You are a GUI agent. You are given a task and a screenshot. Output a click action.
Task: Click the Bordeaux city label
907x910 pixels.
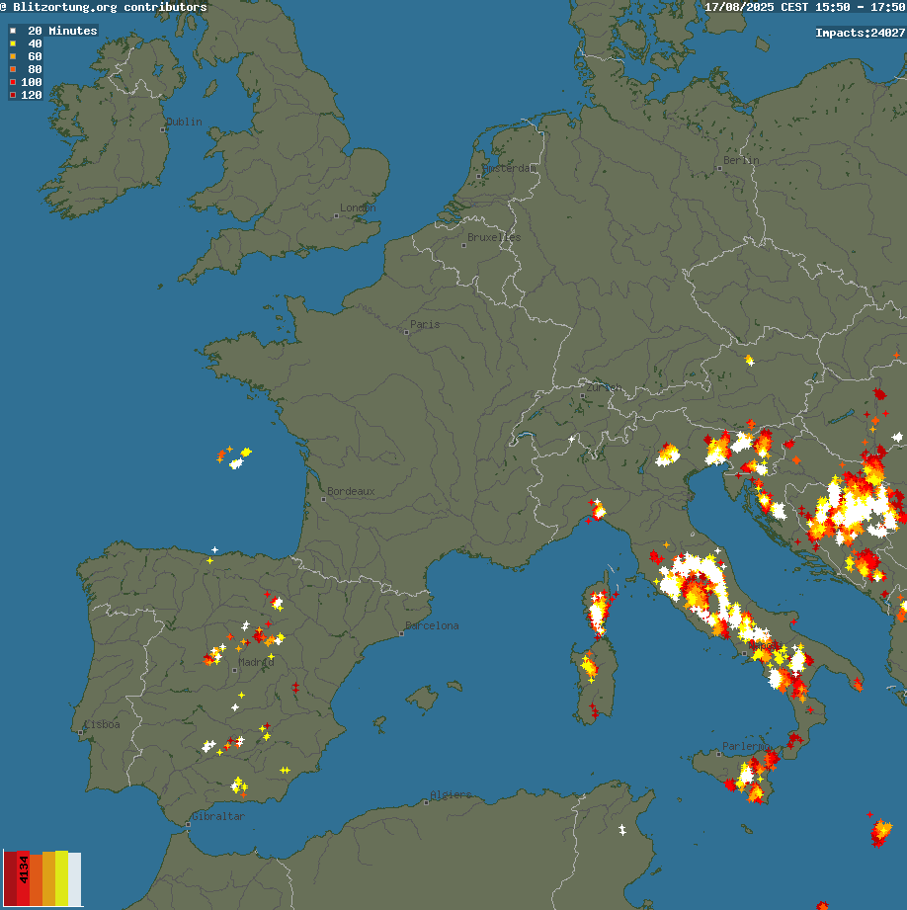351,491
